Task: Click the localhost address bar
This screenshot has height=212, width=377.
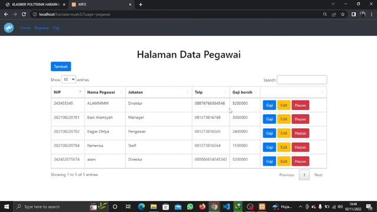Action: [x=176, y=14]
